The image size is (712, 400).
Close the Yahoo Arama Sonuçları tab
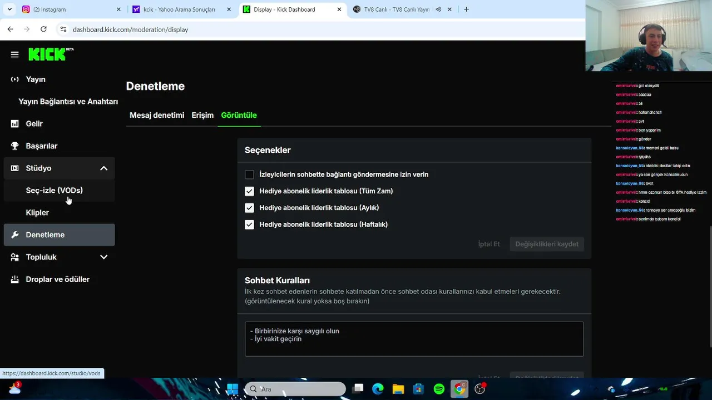[x=229, y=9]
